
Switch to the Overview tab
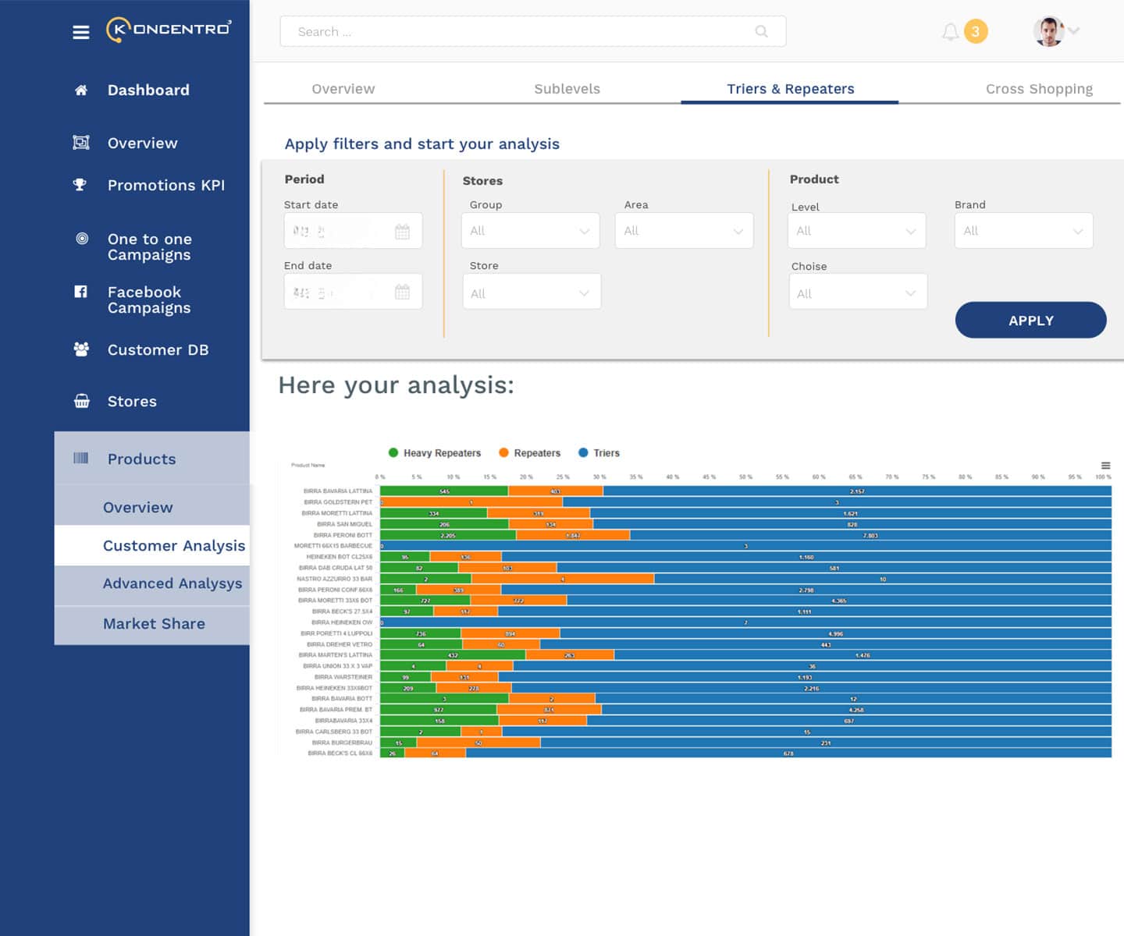(x=343, y=89)
